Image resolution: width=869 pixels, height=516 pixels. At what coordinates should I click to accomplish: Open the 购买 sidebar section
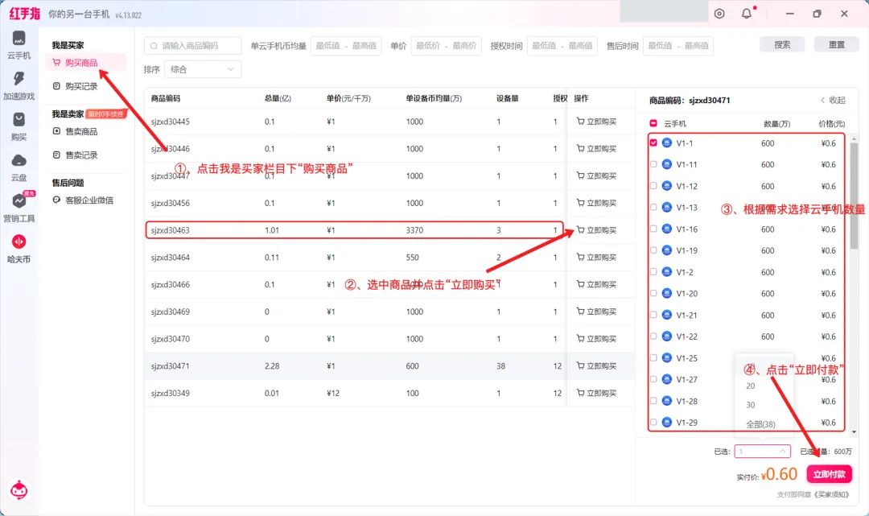click(x=19, y=126)
